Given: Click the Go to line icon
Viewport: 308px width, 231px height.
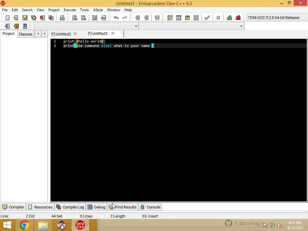Looking at the screenshot, I should coord(103,18).
